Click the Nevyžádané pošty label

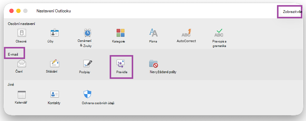163,72
